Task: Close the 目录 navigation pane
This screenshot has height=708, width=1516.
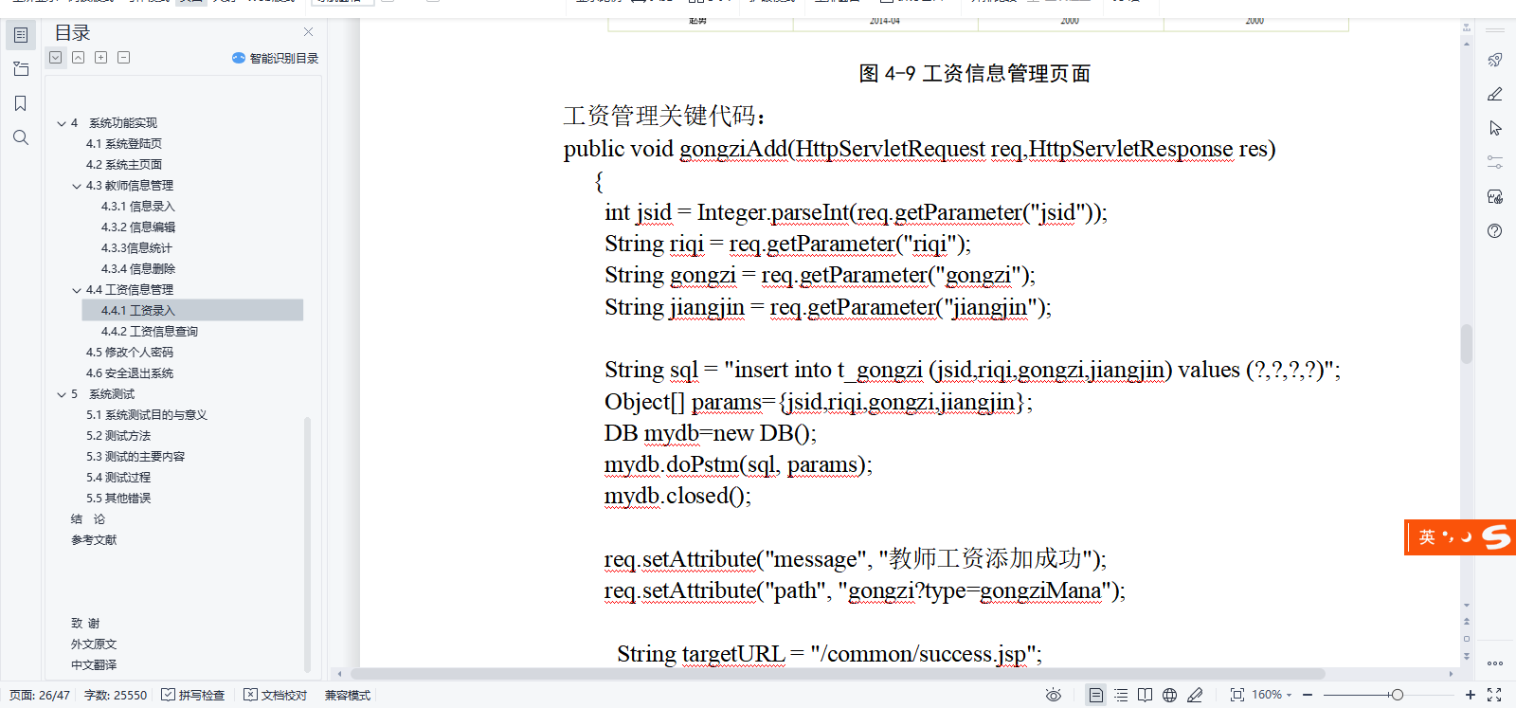Action: 308,32
